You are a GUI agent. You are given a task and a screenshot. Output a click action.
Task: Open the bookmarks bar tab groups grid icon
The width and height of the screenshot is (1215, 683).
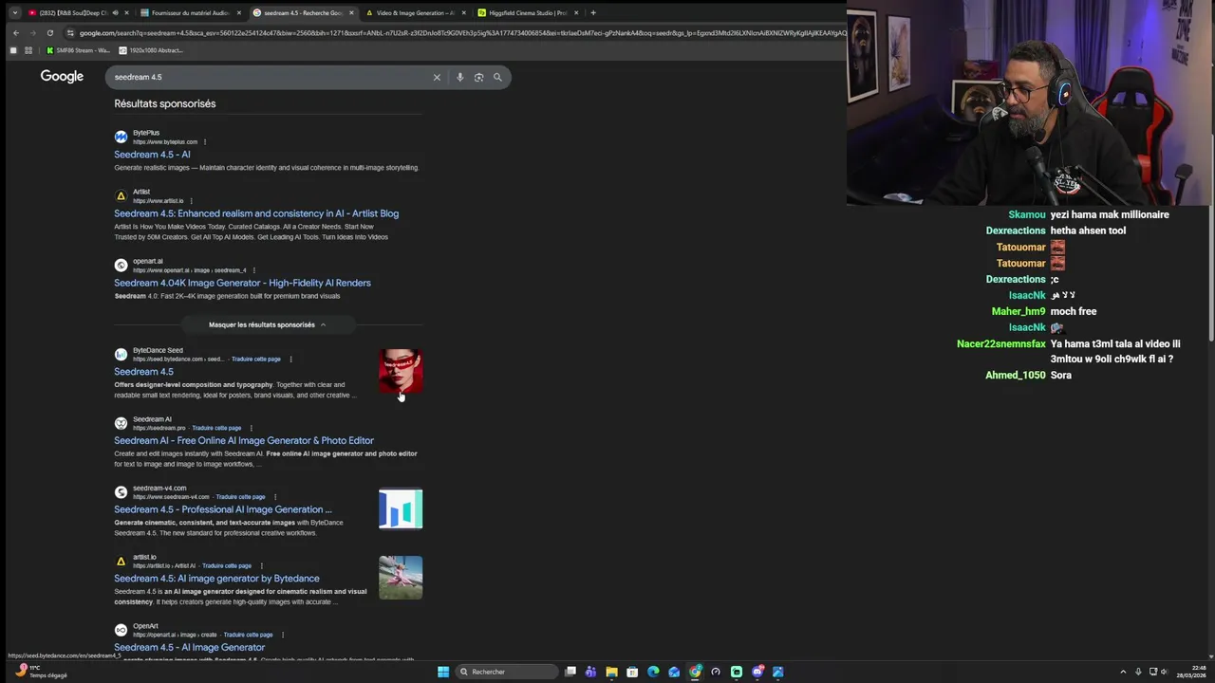click(x=28, y=50)
